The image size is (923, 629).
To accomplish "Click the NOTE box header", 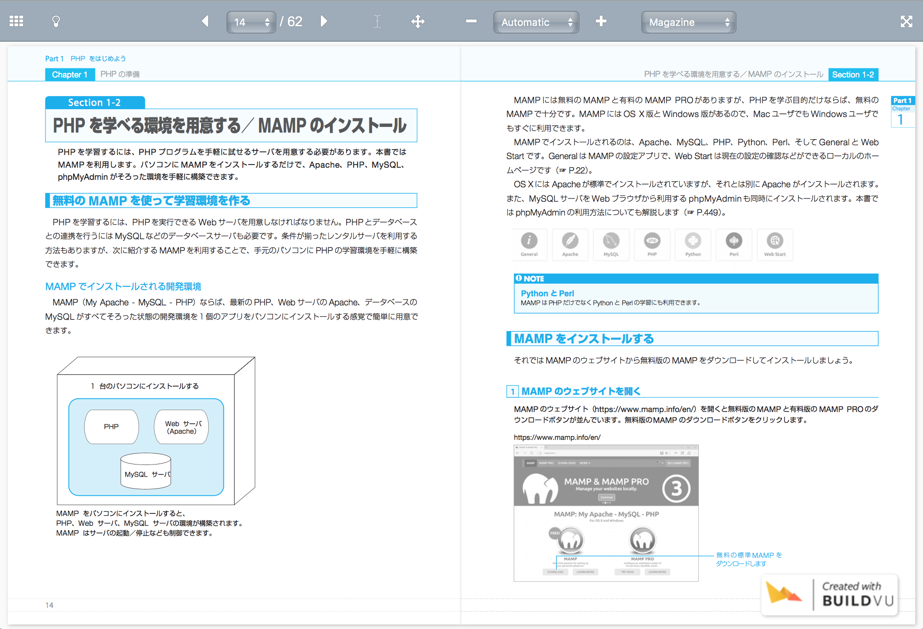I will 696,279.
